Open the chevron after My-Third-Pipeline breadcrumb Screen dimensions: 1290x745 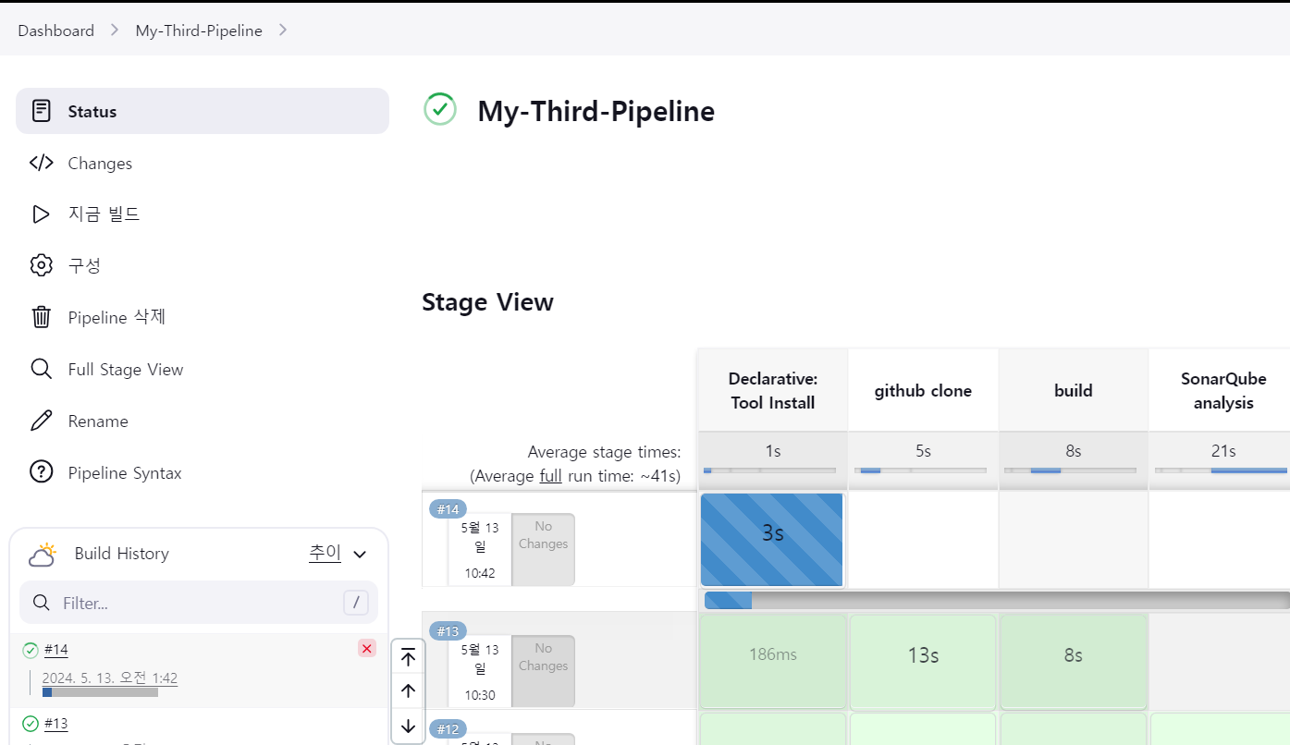pyautogui.click(x=283, y=30)
